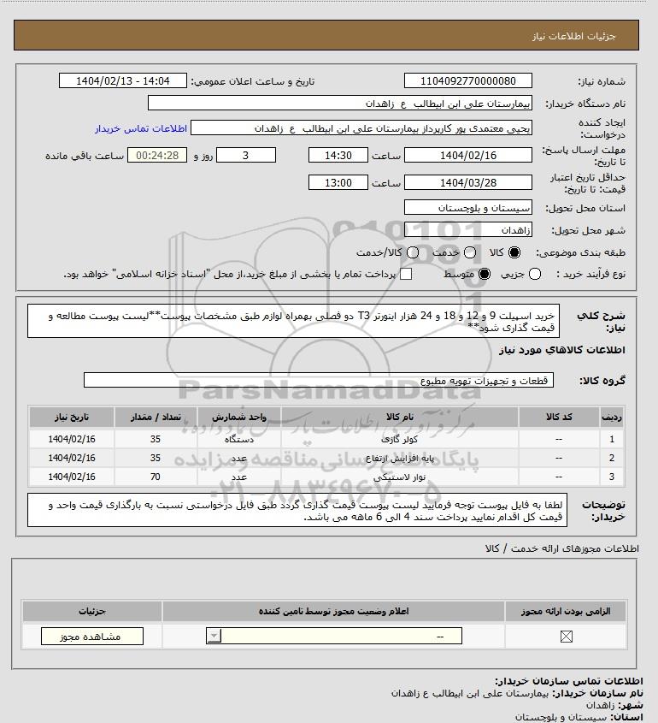This screenshot has height=723, width=658.
Task: Select the نوار لاستیکی item cell
Action: point(400,477)
